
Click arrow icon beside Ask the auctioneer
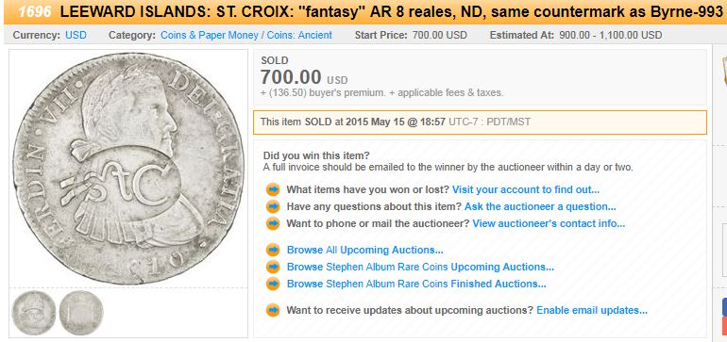[273, 206]
